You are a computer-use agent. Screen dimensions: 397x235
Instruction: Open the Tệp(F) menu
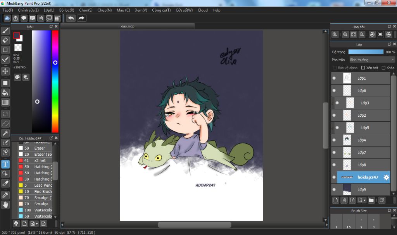click(x=8, y=10)
